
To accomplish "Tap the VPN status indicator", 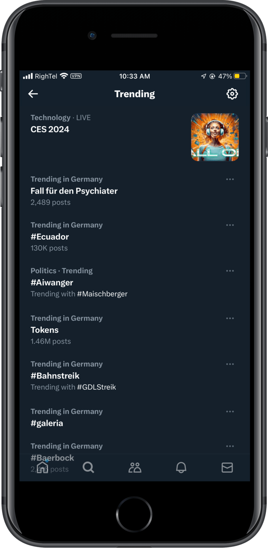I will tap(76, 76).
